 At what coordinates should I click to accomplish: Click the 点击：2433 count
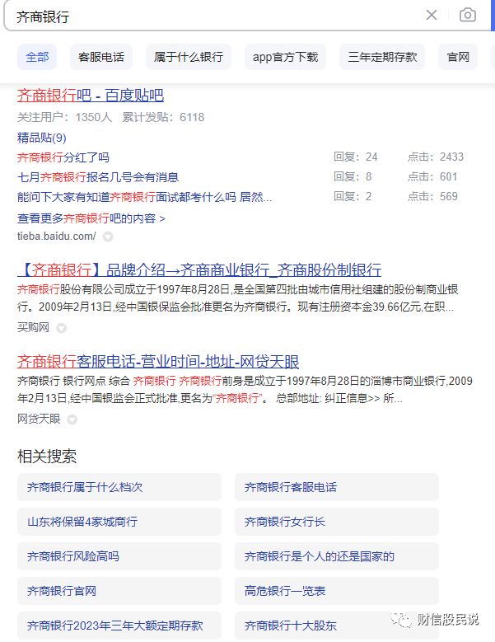(435, 157)
